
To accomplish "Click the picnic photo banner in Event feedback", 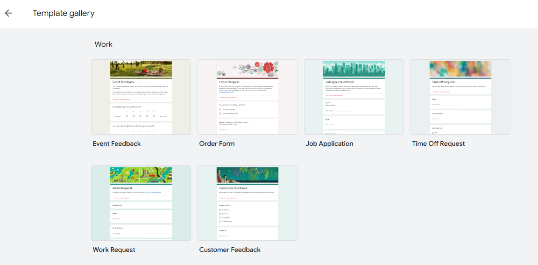I will 141,69.
